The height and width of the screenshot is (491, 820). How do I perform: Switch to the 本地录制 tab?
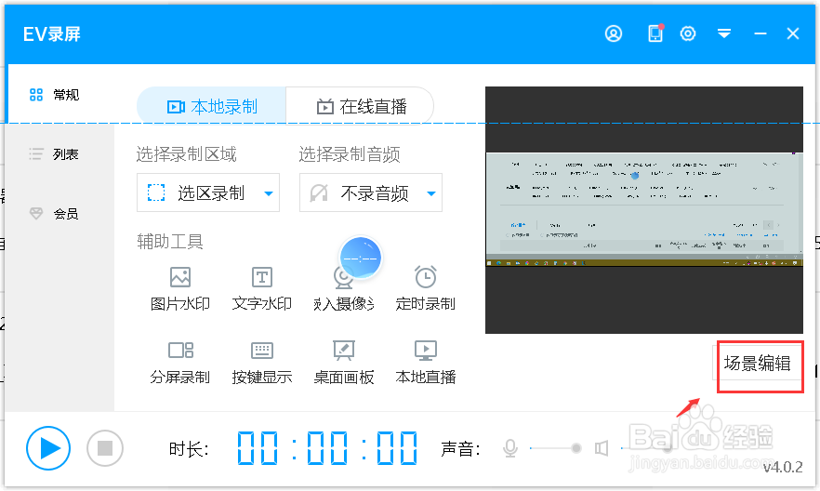point(212,107)
